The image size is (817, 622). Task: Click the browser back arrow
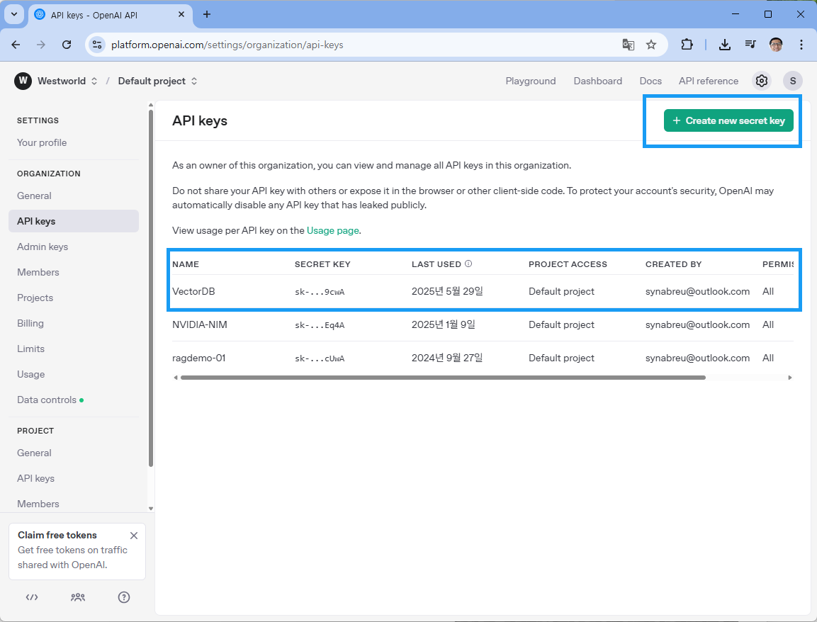pos(16,45)
